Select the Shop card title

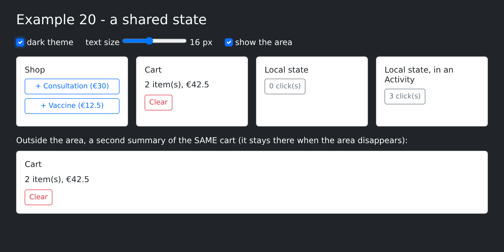[x=35, y=70]
